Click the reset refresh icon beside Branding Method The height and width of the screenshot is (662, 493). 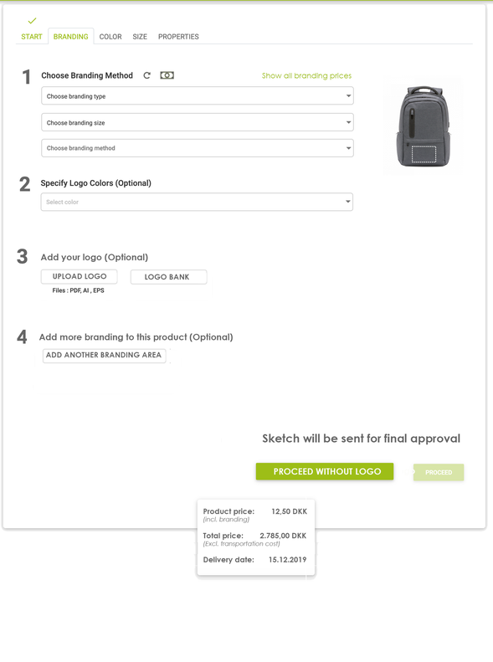tap(146, 75)
